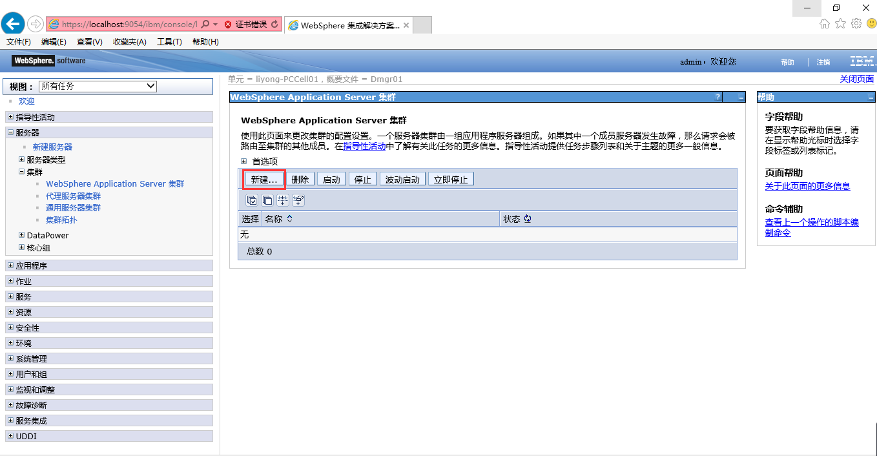
Task: Open the browser home page icon
Action: pyautogui.click(x=825, y=23)
